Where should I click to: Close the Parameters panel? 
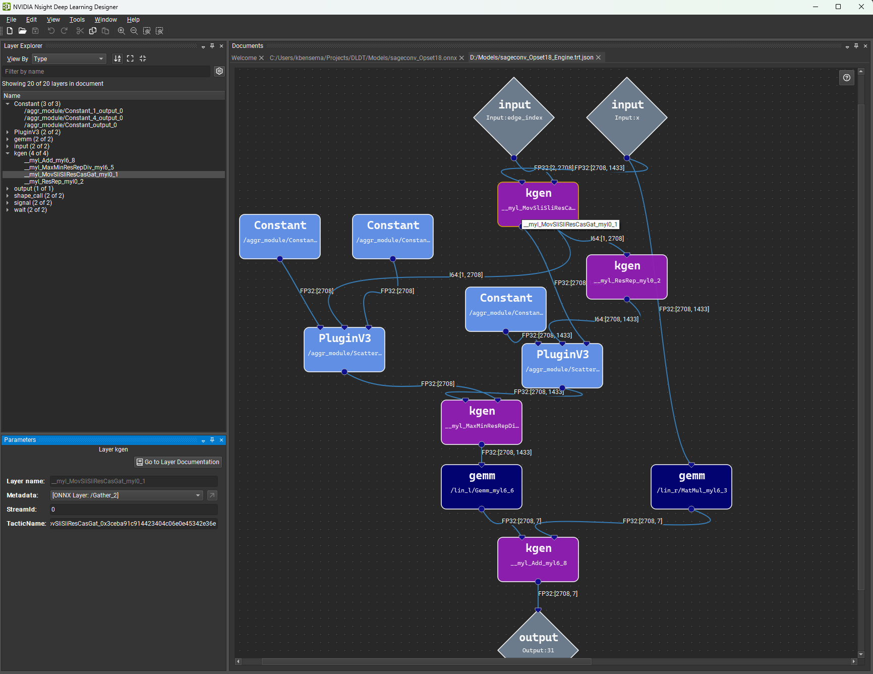[x=221, y=440]
